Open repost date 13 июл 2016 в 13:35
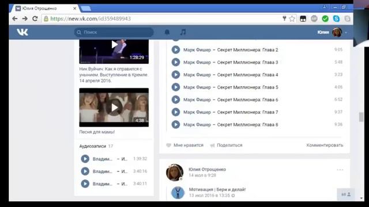 pyautogui.click(x=209, y=195)
